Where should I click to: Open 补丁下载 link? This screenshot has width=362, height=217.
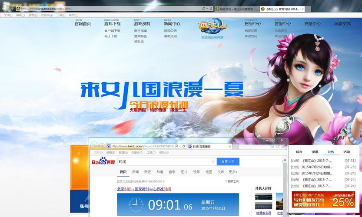(110, 36)
